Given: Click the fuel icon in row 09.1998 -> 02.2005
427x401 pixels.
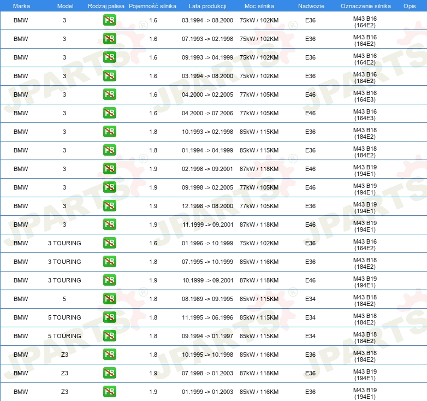Looking at the screenshot, I should (x=109, y=187).
